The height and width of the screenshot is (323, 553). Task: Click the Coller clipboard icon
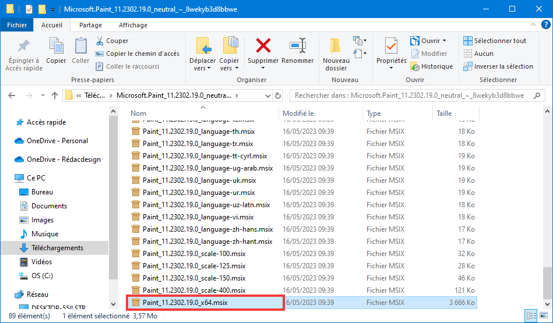[x=81, y=46]
